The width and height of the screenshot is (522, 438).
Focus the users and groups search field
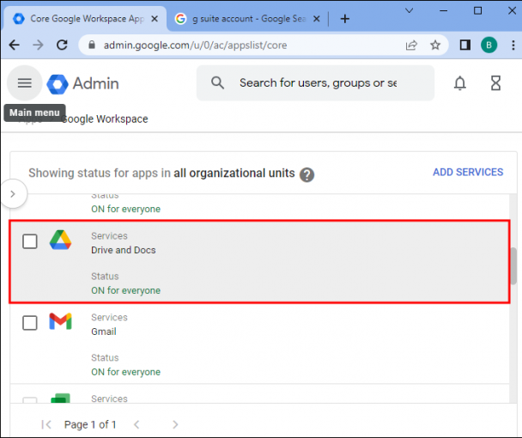(x=318, y=83)
